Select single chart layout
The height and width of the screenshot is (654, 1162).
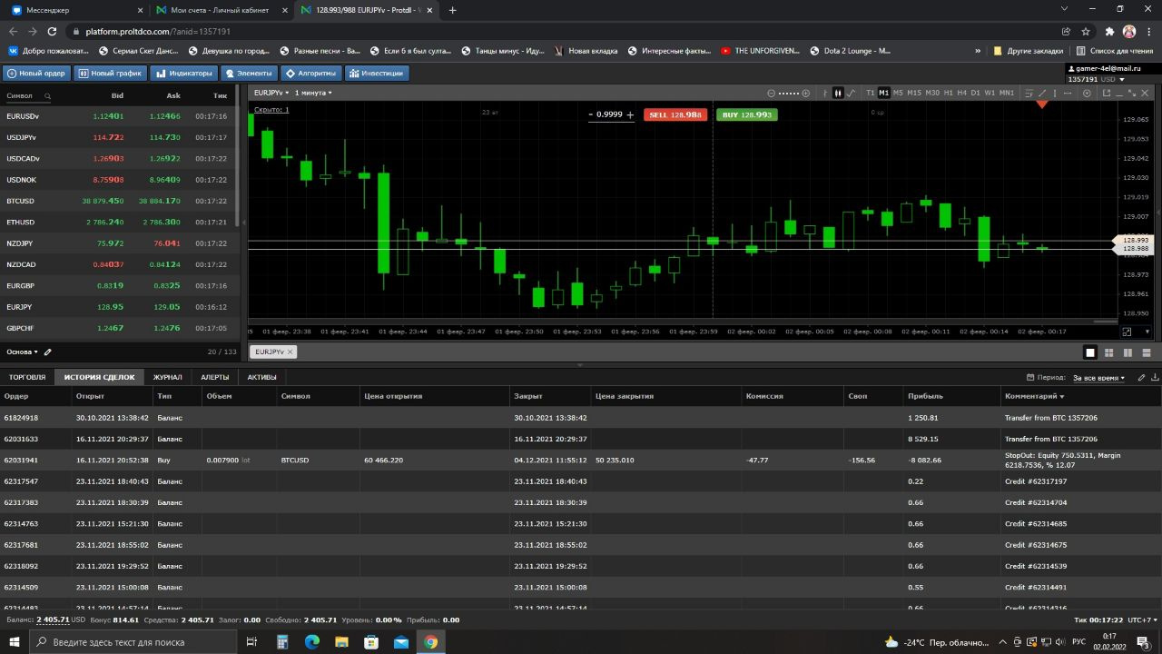(x=1090, y=352)
